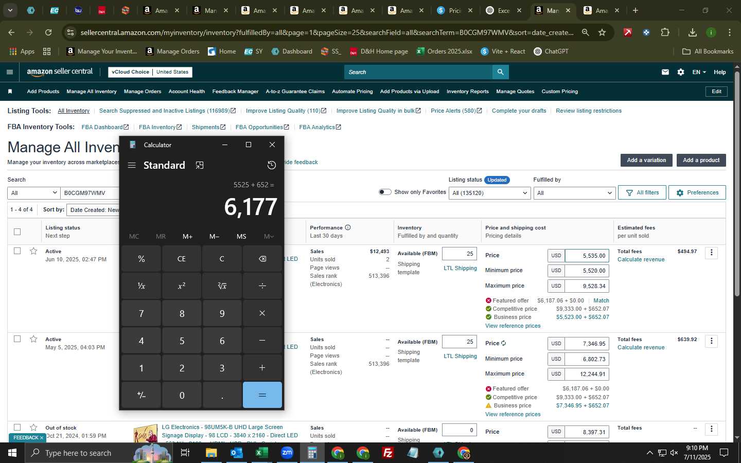
Task: Open Chrome tab search dropdown arrow
Action: [x=10, y=10]
